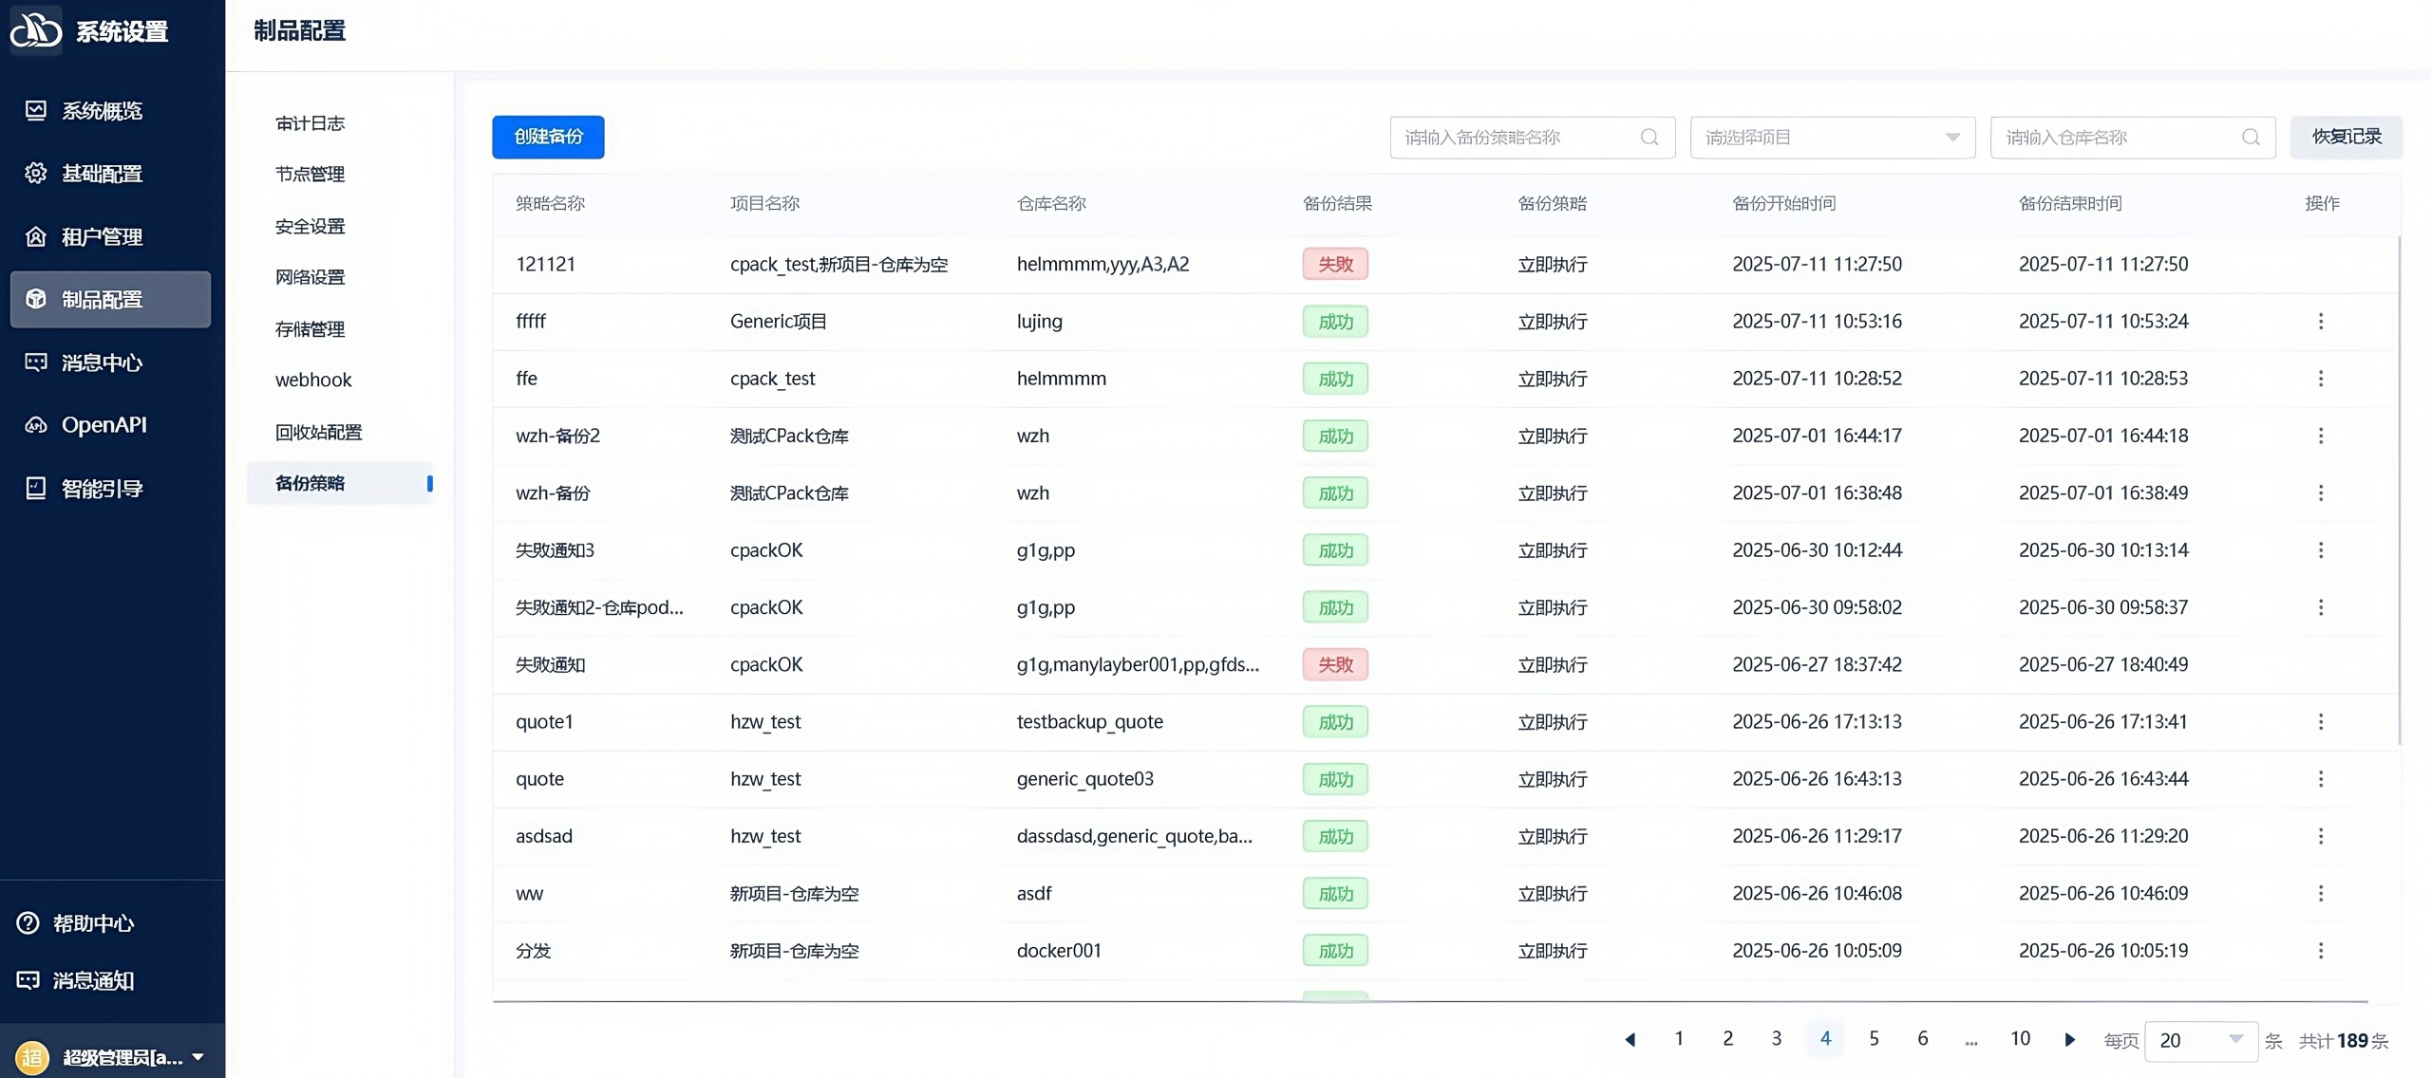
Task: Focus the 请输入备份策略名称 search field
Action: coord(1533,138)
